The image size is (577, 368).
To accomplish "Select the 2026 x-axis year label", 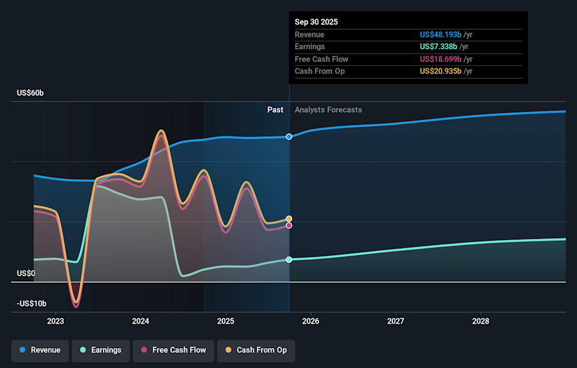I will (x=310, y=321).
